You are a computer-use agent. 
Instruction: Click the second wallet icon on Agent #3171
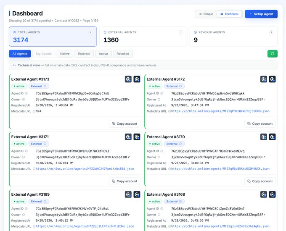pos(137,137)
